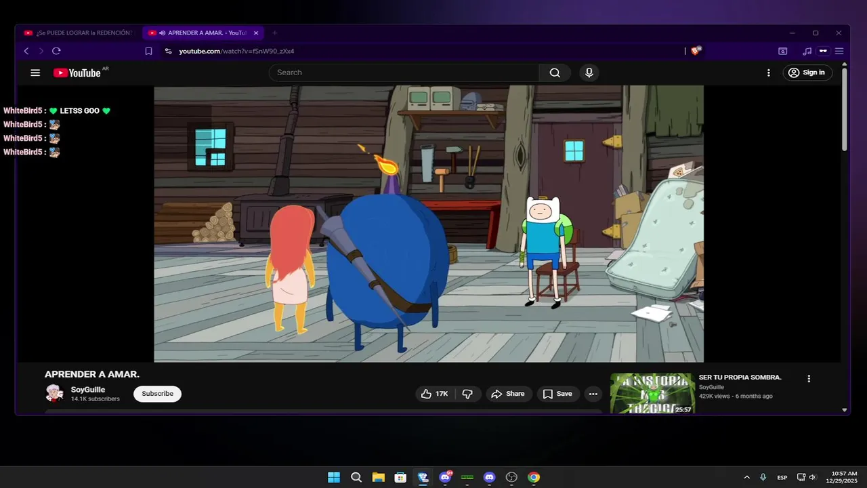Open the ESP language input indicator

(x=782, y=477)
